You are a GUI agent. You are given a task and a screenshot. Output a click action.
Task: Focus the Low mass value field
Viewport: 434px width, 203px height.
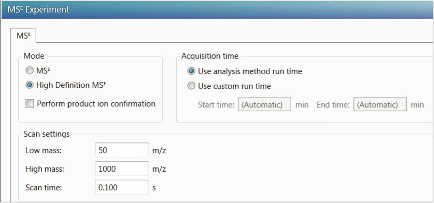click(x=122, y=150)
